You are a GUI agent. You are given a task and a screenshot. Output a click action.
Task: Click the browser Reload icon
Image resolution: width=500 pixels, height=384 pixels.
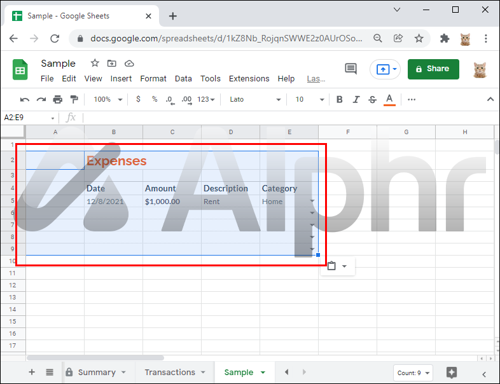click(x=55, y=39)
